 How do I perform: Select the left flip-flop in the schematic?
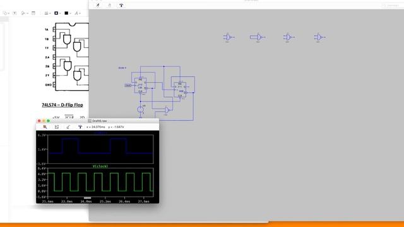click(140, 86)
